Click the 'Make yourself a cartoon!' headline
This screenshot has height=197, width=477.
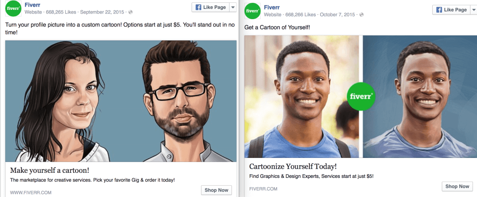coord(49,170)
